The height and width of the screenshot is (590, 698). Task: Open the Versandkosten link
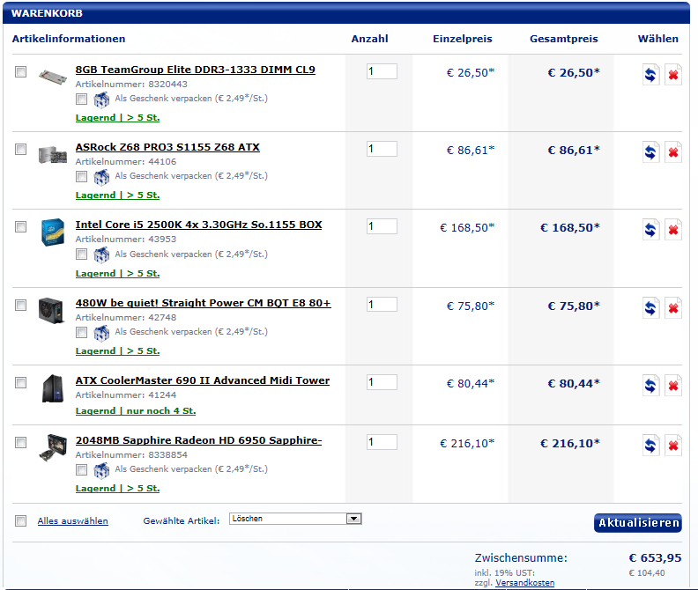(x=525, y=583)
